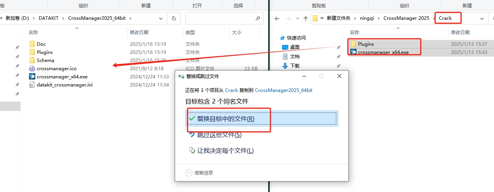Image resolution: width=494 pixels, height=192 pixels.
Task: Click 2025/1/13 15:37 date of Plugins
Action: point(469,44)
